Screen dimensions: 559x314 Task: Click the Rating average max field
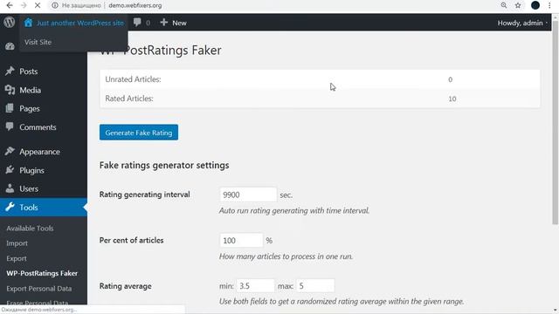315,286
